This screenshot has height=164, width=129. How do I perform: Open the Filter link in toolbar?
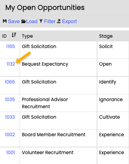pos(50,21)
